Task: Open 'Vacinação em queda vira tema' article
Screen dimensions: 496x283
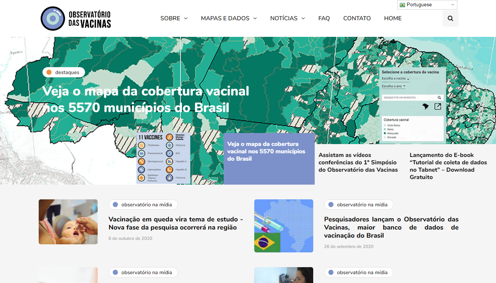Action: [x=176, y=223]
